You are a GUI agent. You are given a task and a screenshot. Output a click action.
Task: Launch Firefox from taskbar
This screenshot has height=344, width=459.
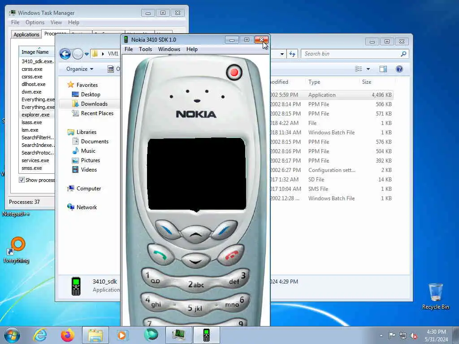coord(68,335)
